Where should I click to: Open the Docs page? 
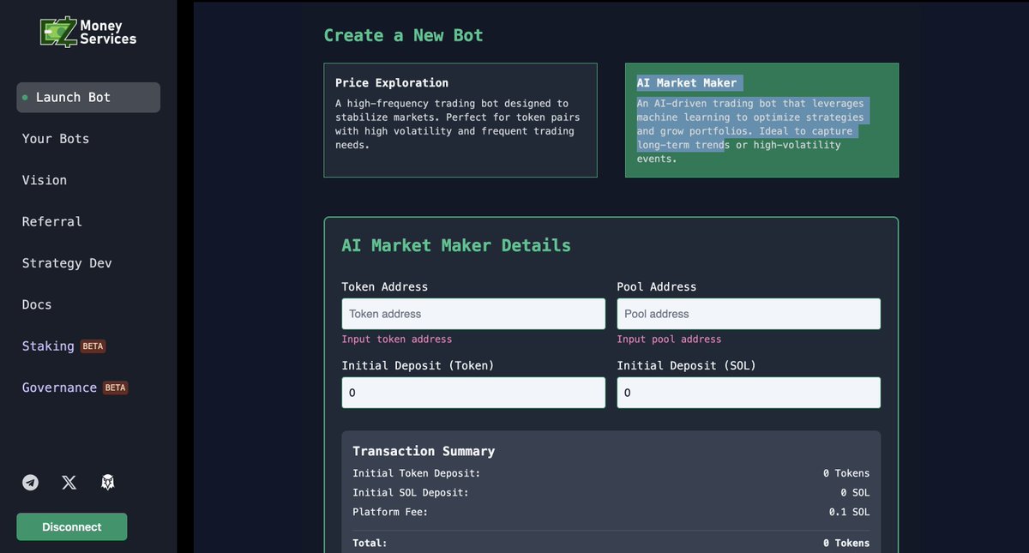coord(36,304)
